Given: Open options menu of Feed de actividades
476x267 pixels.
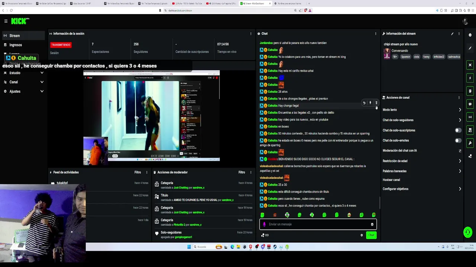Looking at the screenshot, I should (147, 172).
